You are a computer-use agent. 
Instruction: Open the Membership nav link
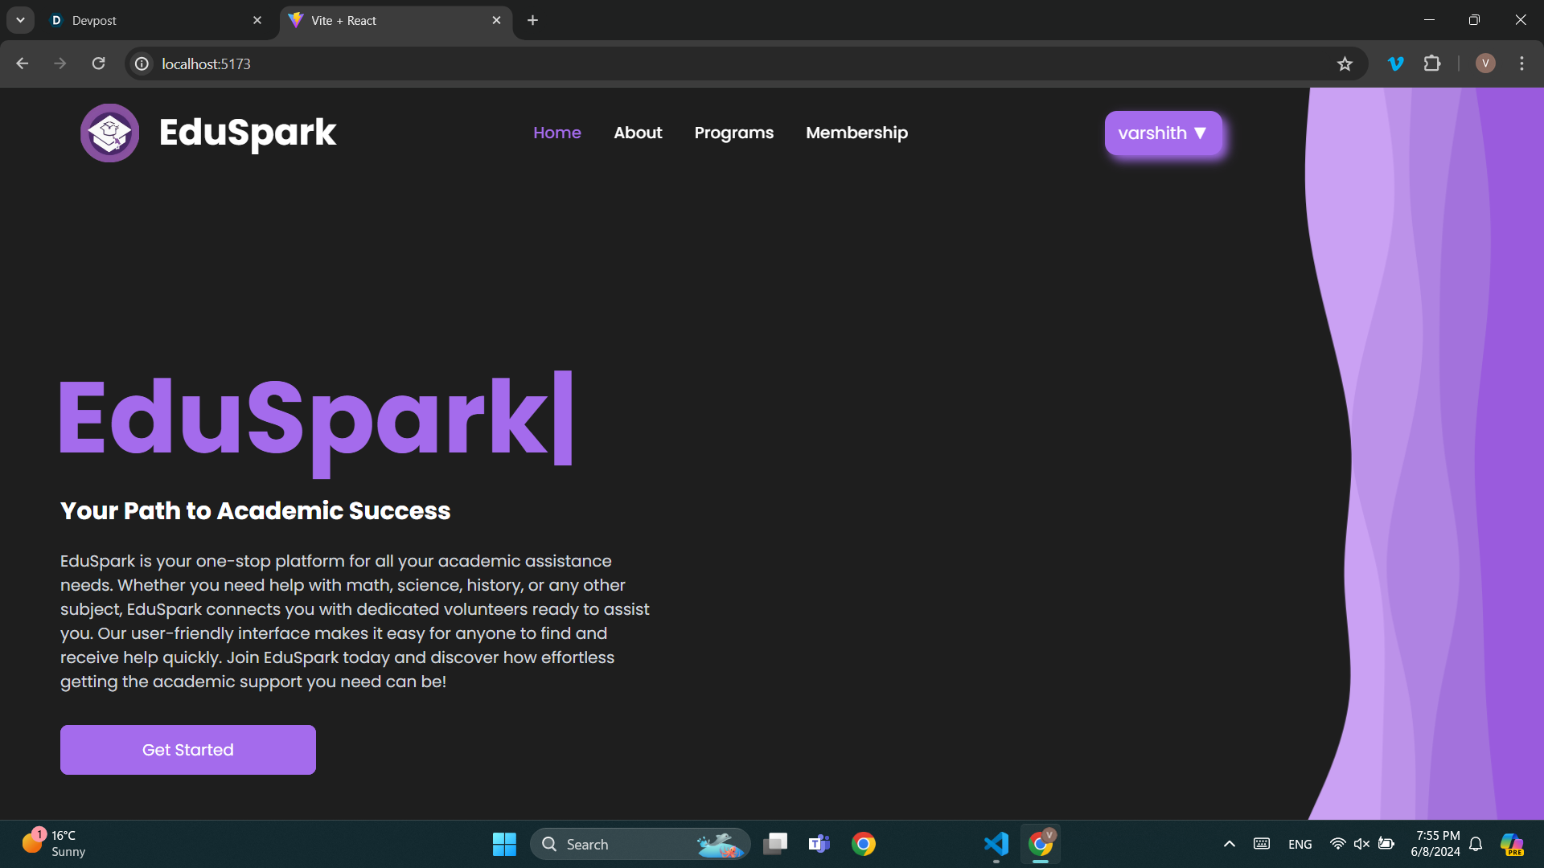tap(856, 133)
